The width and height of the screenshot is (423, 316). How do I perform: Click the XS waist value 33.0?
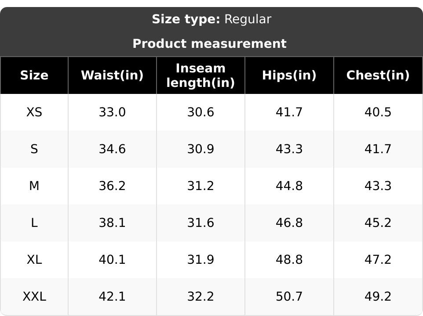click(112, 112)
